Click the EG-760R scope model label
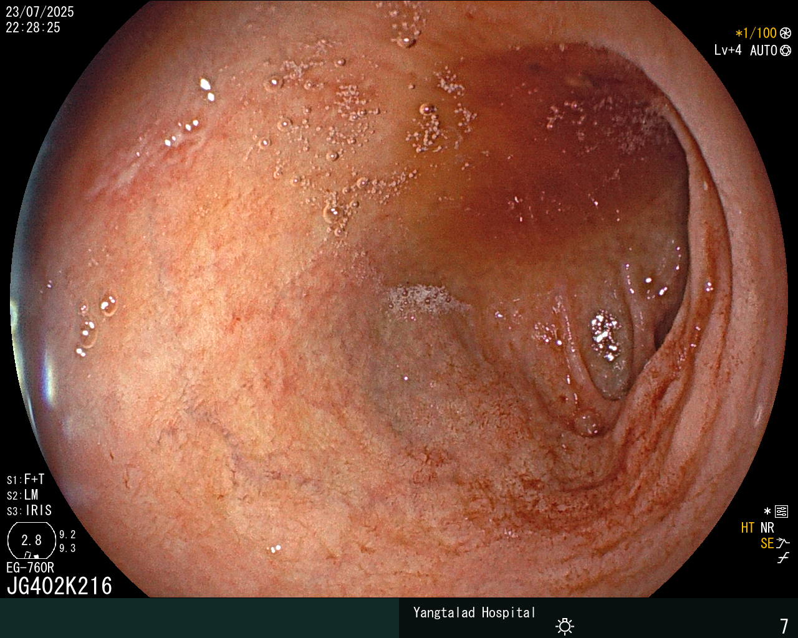Viewport: 798px width, 638px height. click(x=30, y=568)
